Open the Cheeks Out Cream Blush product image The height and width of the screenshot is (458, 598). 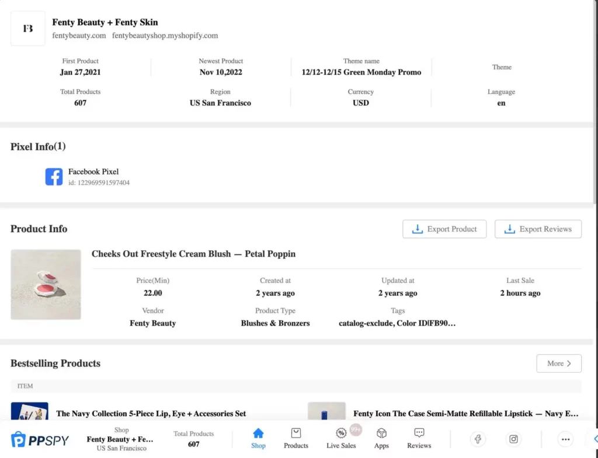tap(46, 285)
